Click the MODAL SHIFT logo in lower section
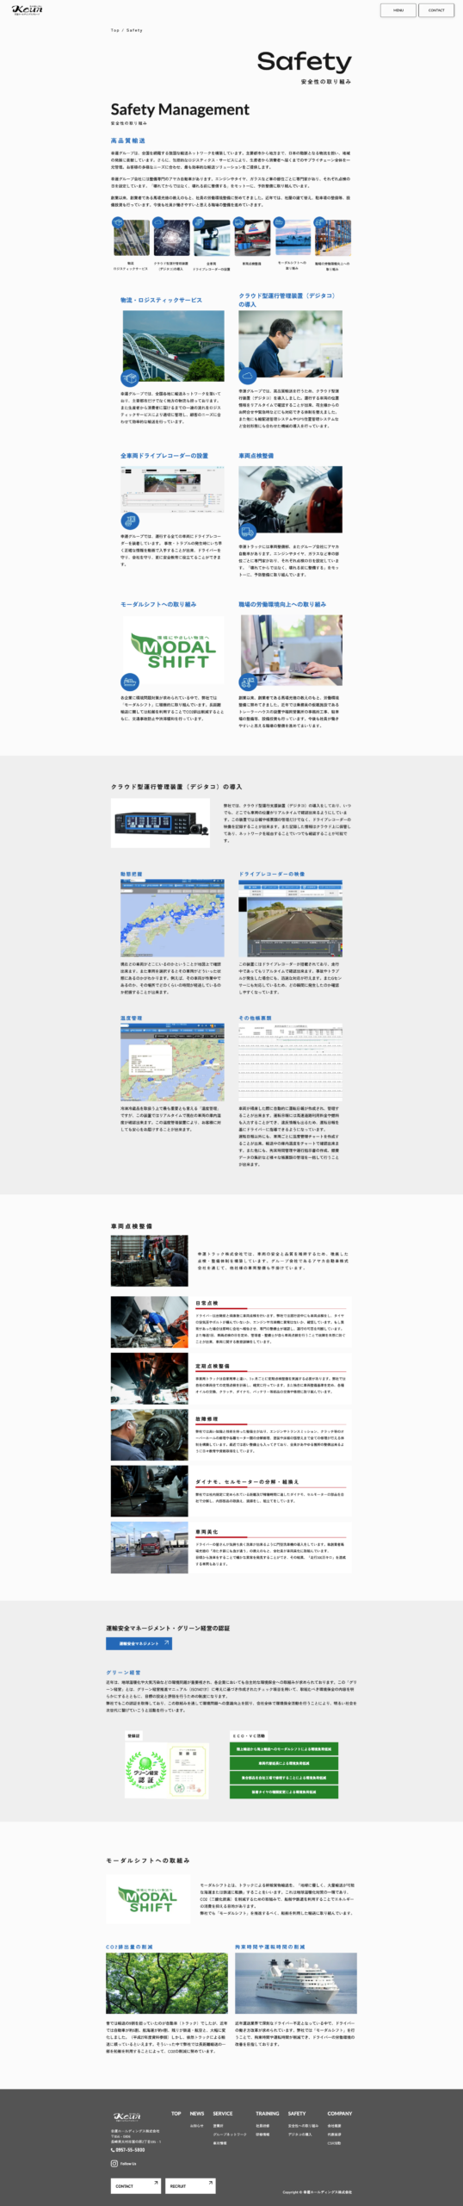The height and width of the screenshot is (2206, 463). [x=148, y=1898]
